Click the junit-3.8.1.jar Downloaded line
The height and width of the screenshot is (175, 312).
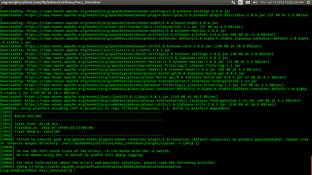click(x=109, y=97)
